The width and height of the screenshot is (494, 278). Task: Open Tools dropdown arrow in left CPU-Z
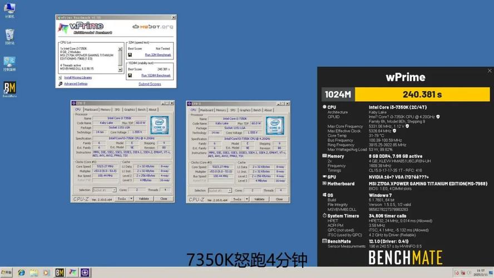(x=131, y=199)
